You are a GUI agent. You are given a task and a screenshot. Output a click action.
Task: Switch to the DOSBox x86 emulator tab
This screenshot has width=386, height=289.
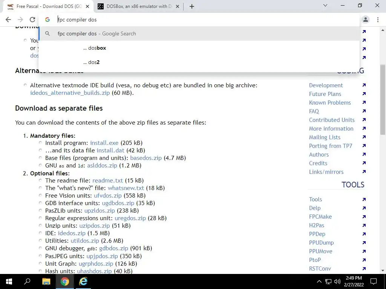(x=139, y=7)
